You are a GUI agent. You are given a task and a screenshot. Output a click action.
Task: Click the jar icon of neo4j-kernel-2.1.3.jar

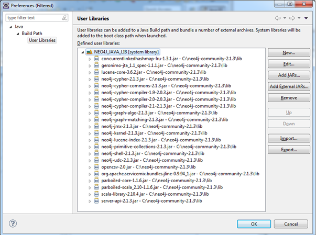click(96, 133)
